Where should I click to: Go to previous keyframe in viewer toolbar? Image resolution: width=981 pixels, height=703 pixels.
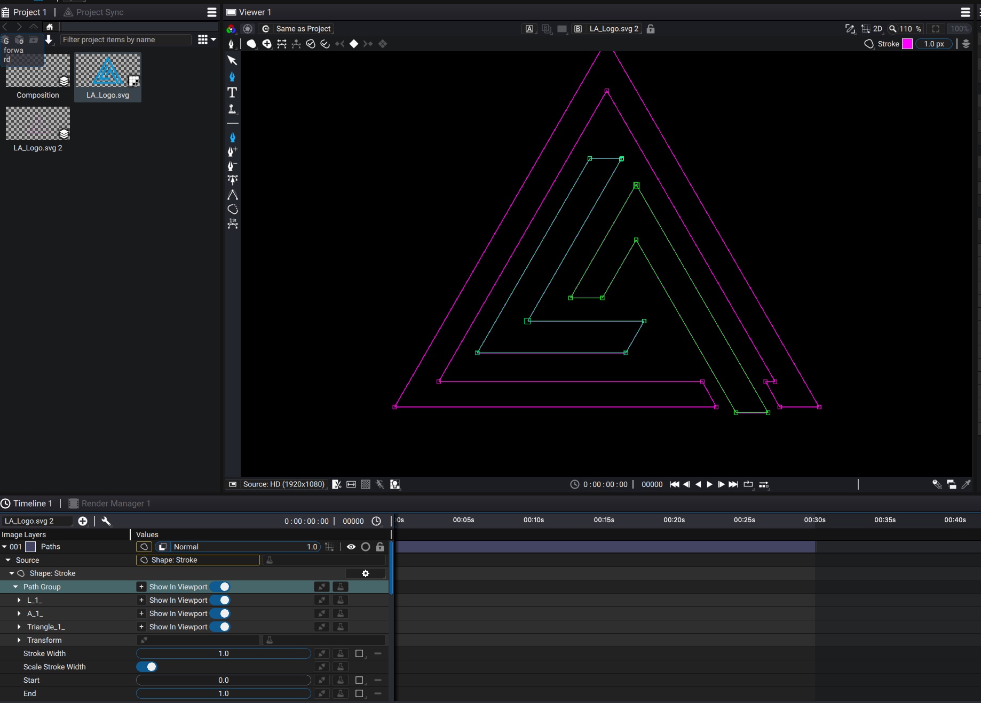(339, 44)
